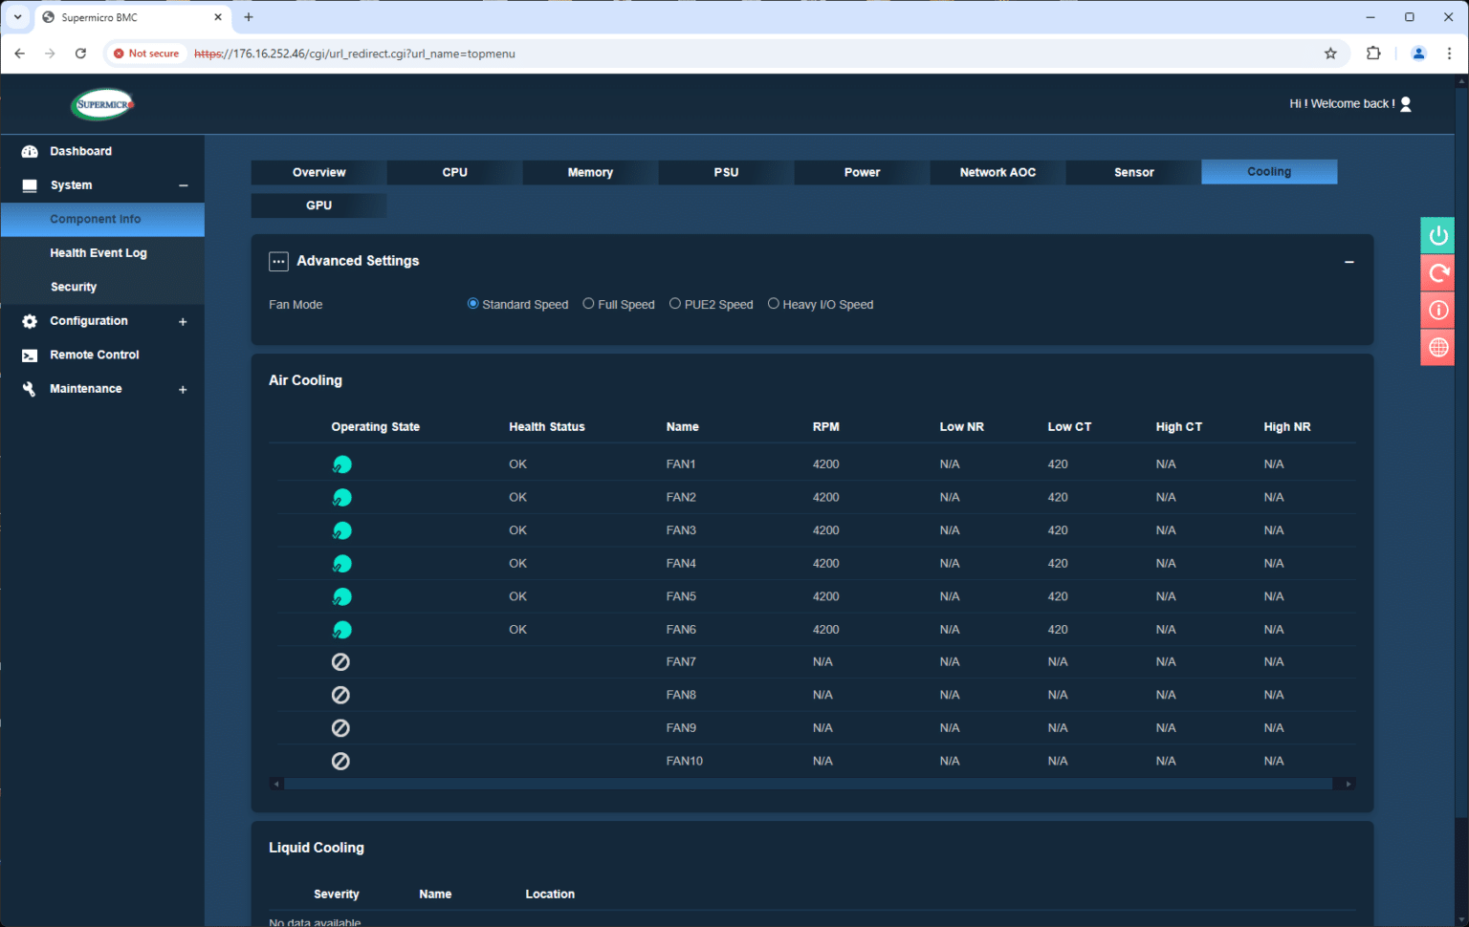Click the green power button icon
Image resolution: width=1469 pixels, height=927 pixels.
(x=1437, y=236)
